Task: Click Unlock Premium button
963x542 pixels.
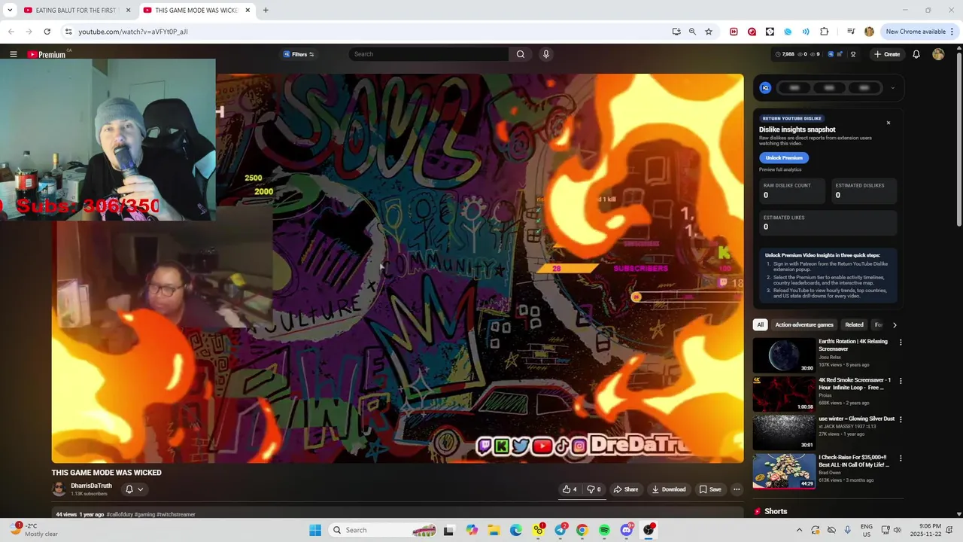Action: tap(784, 158)
